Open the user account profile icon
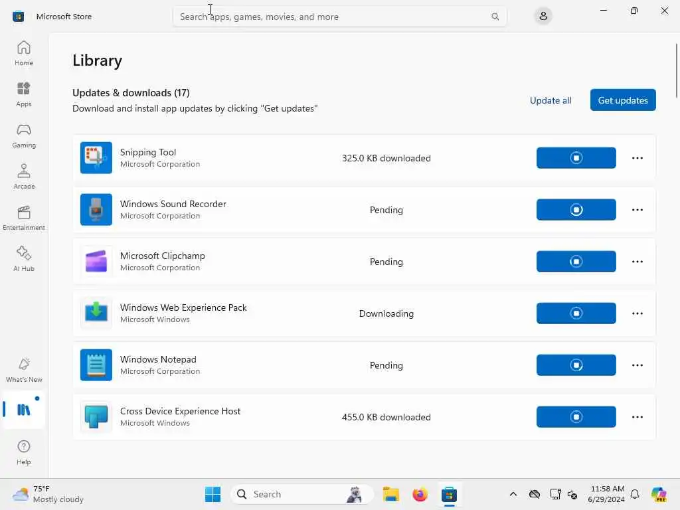The height and width of the screenshot is (510, 680). 543,17
